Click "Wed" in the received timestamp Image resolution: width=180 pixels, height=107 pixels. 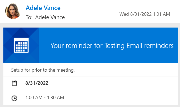[x=124, y=14]
